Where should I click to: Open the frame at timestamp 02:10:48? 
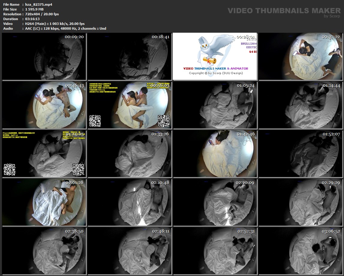[x=130, y=202]
